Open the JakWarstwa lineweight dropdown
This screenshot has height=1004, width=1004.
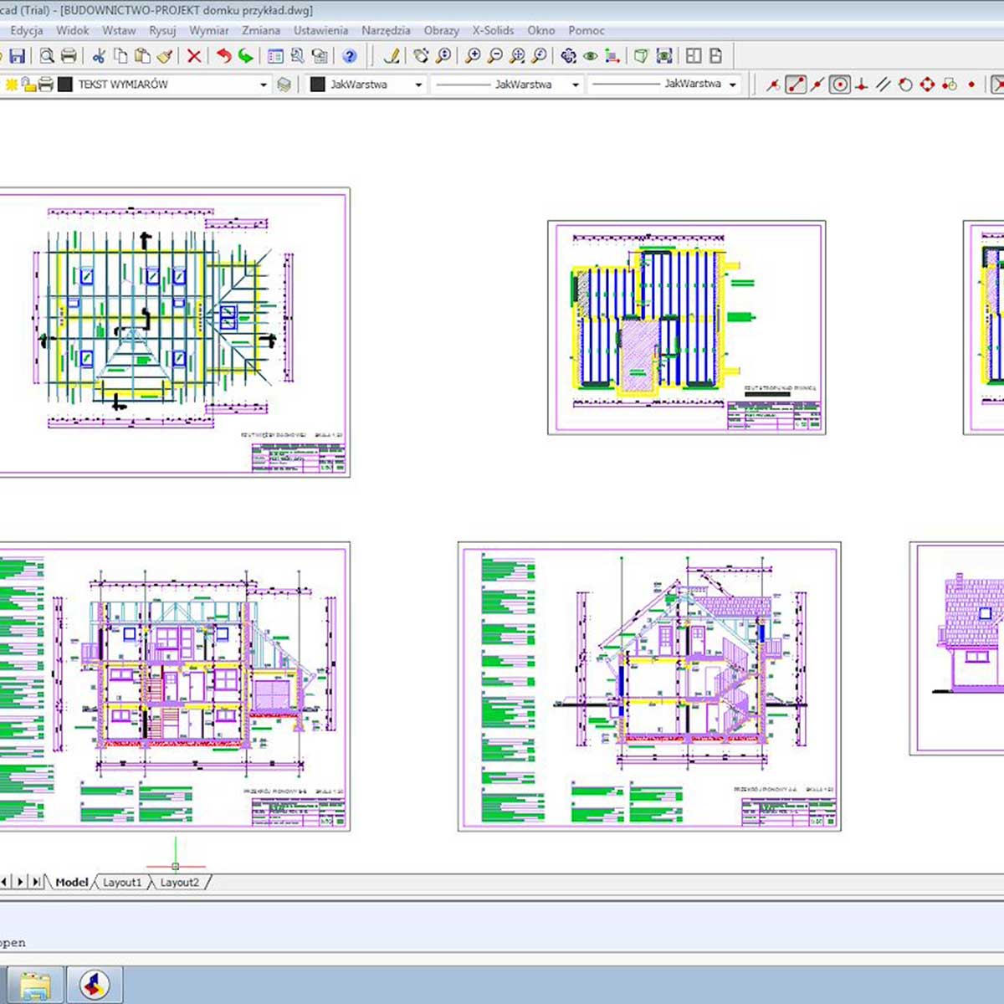[732, 84]
